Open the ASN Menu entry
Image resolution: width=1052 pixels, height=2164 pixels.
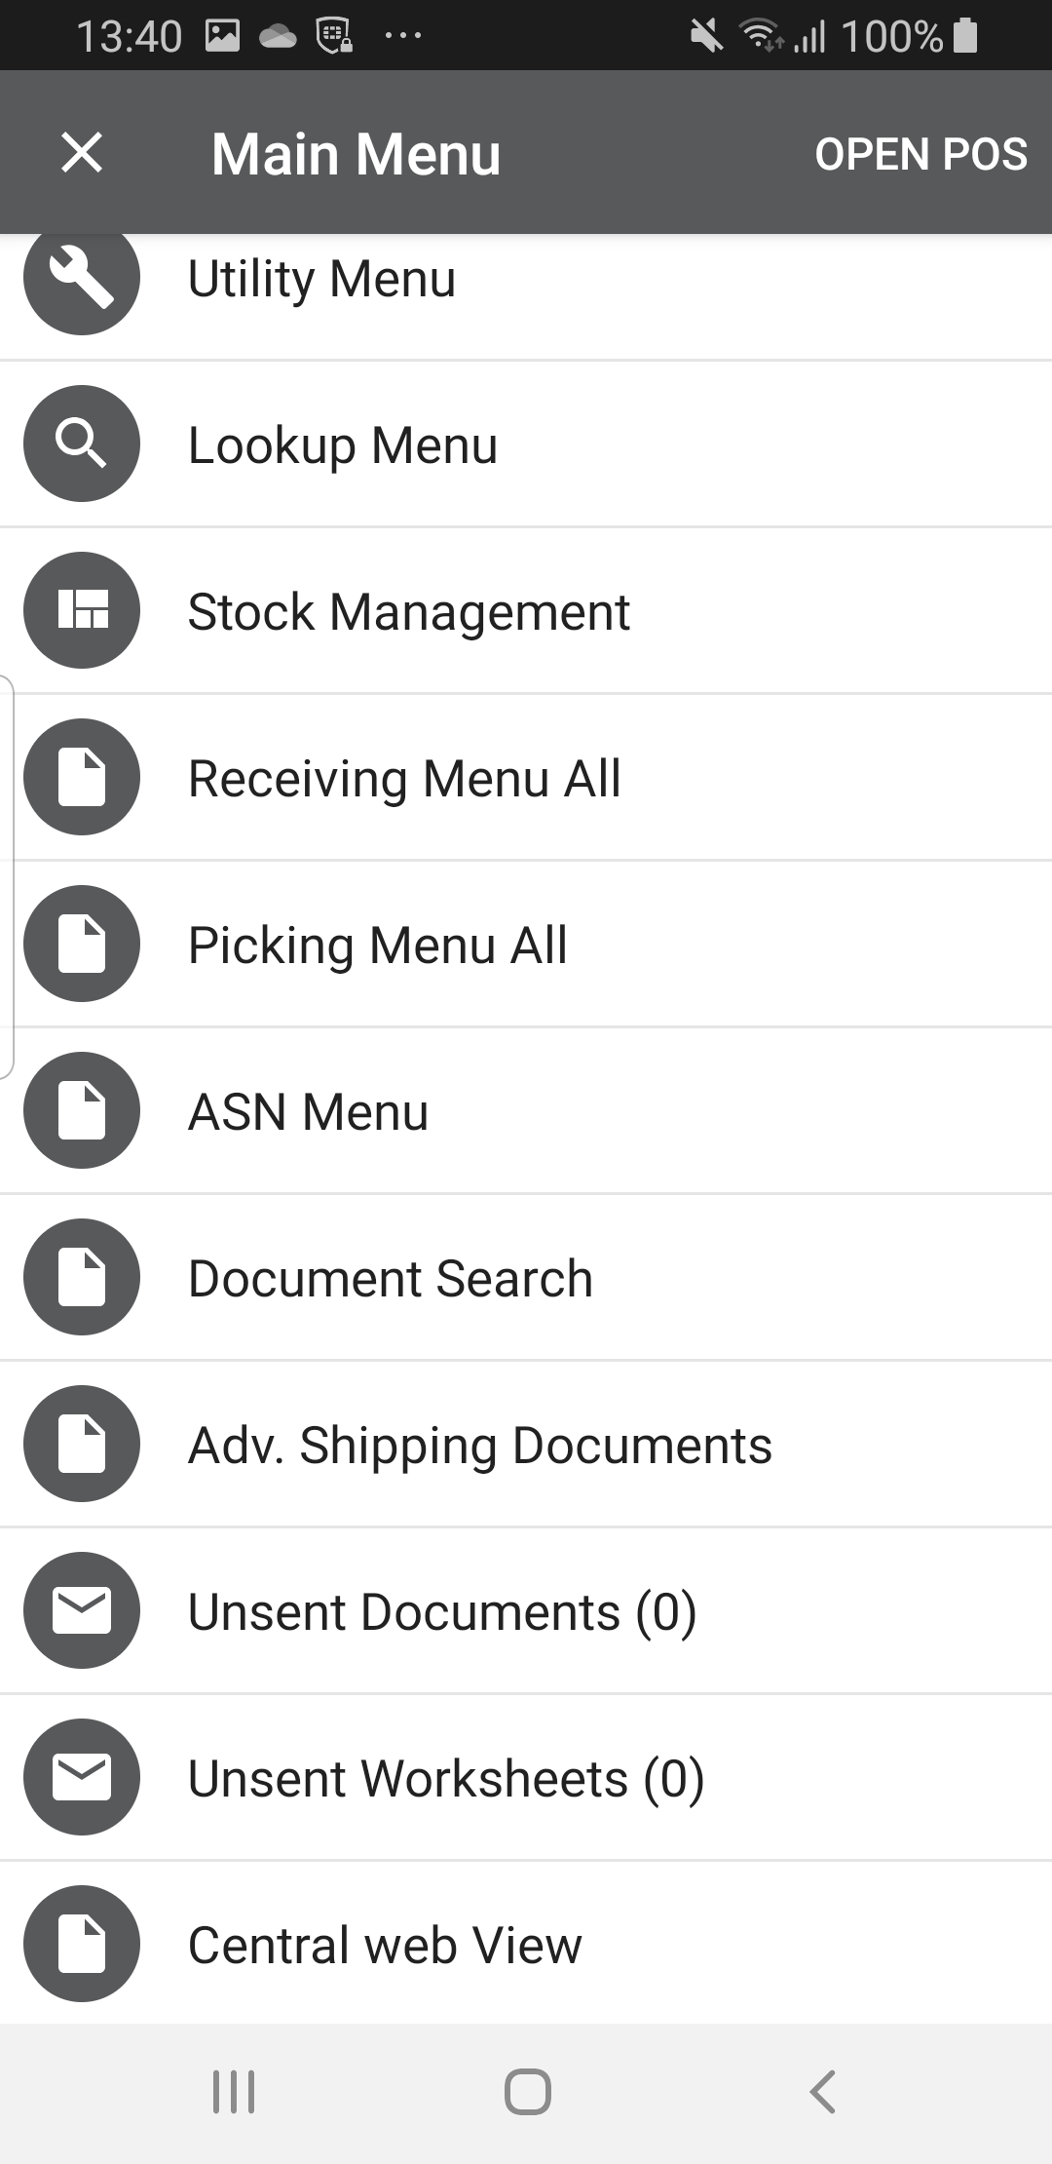pyautogui.click(x=308, y=1111)
